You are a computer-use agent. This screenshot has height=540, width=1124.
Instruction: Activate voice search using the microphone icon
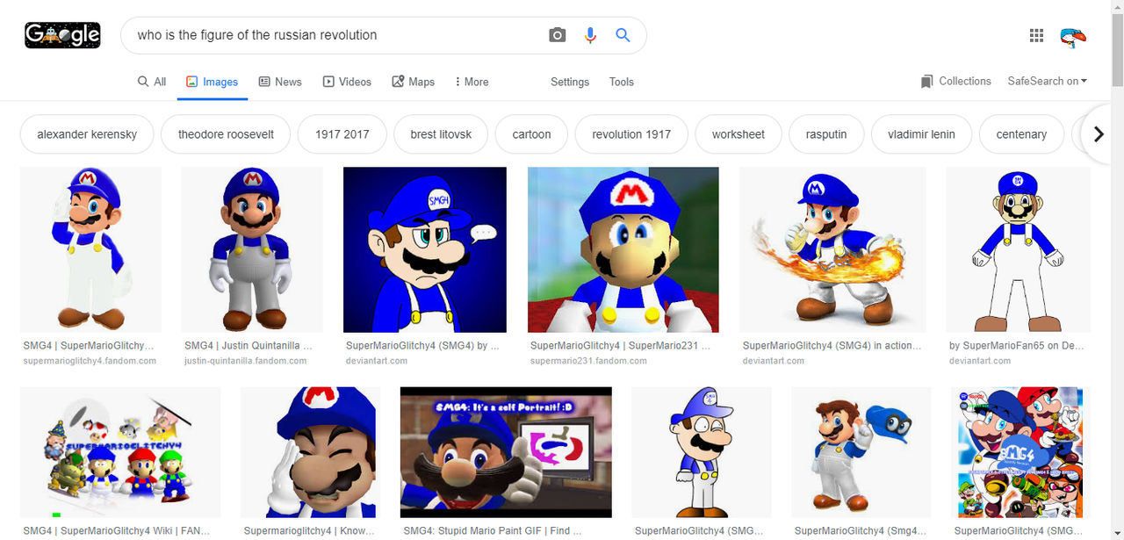pyautogui.click(x=589, y=34)
